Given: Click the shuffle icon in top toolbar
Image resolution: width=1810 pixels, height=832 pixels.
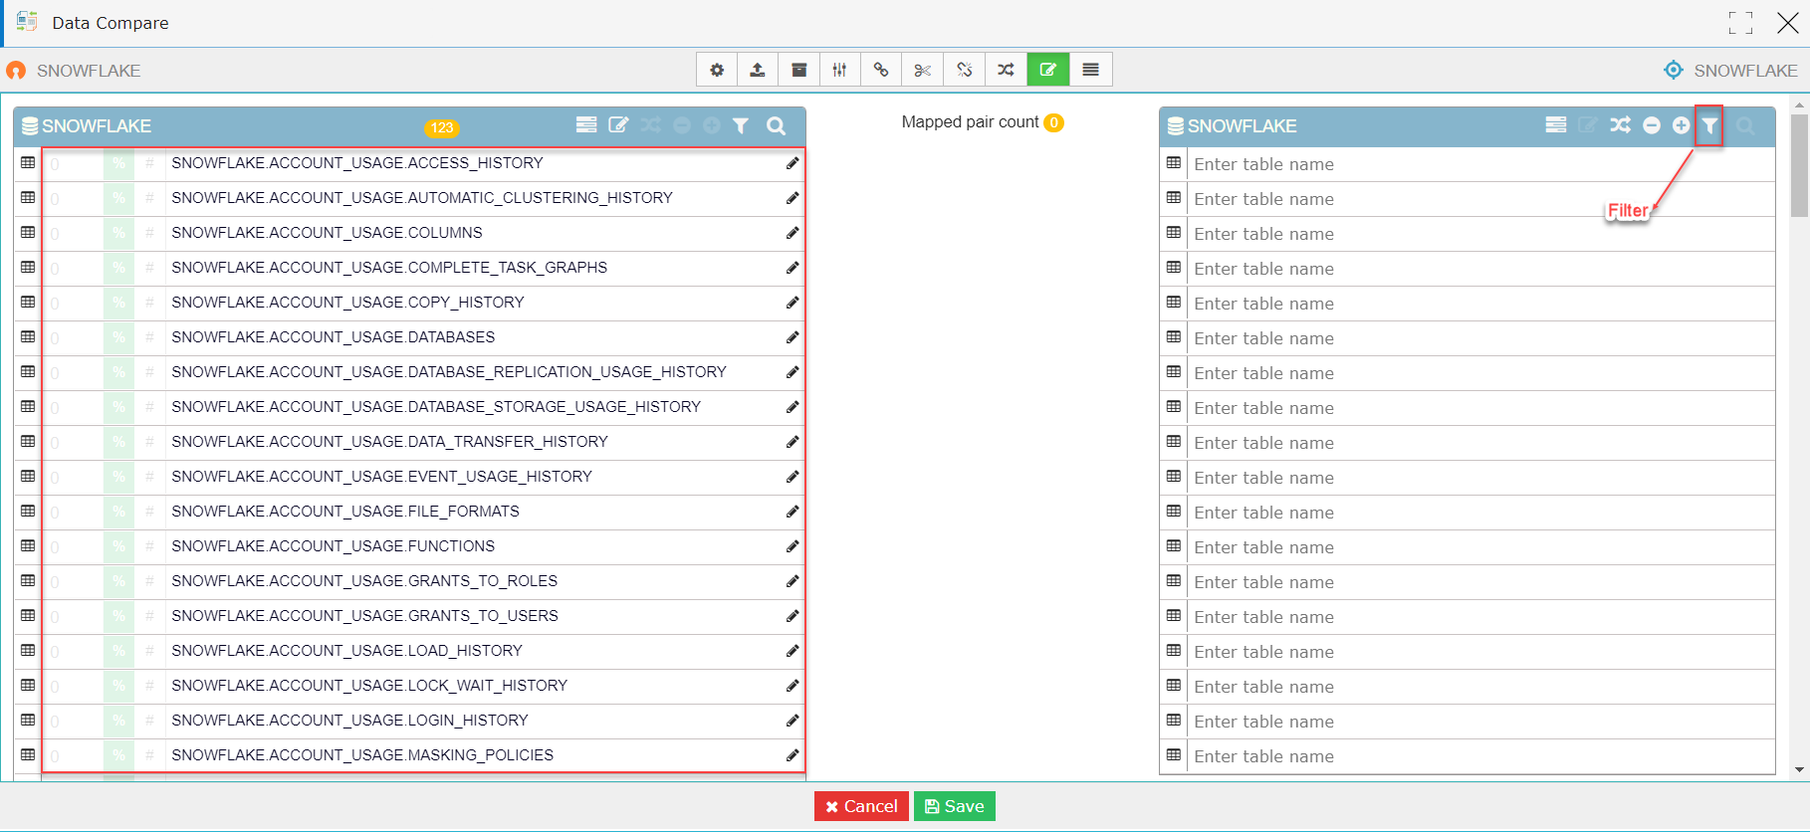Looking at the screenshot, I should pos(1007,70).
